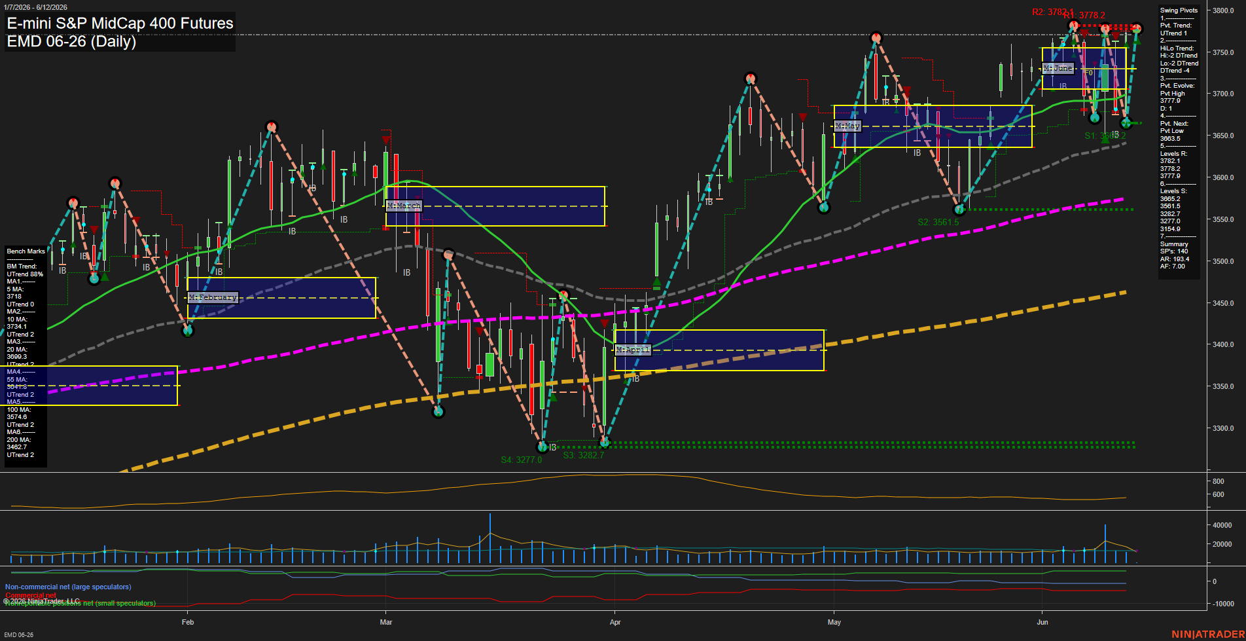Click the NinjaTrader logo
The image size is (1246, 641).
(x=1207, y=634)
